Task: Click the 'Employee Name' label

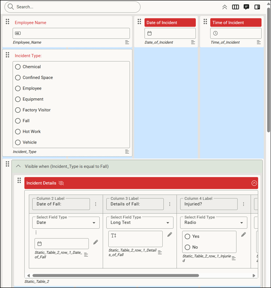Action: point(31,22)
